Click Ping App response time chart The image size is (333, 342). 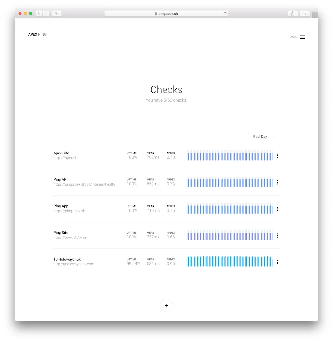click(x=230, y=209)
